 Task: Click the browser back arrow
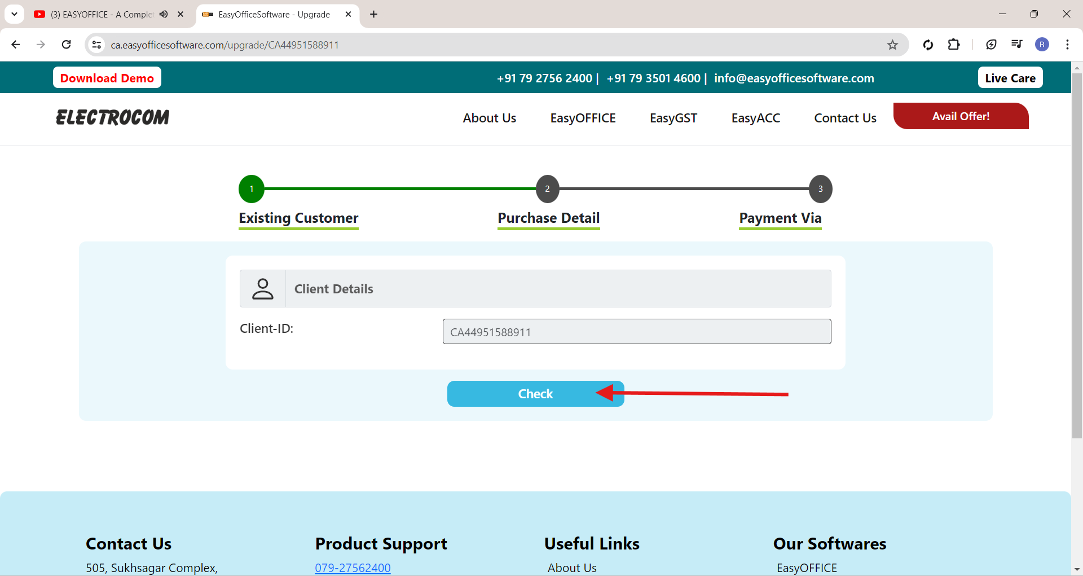pos(16,45)
